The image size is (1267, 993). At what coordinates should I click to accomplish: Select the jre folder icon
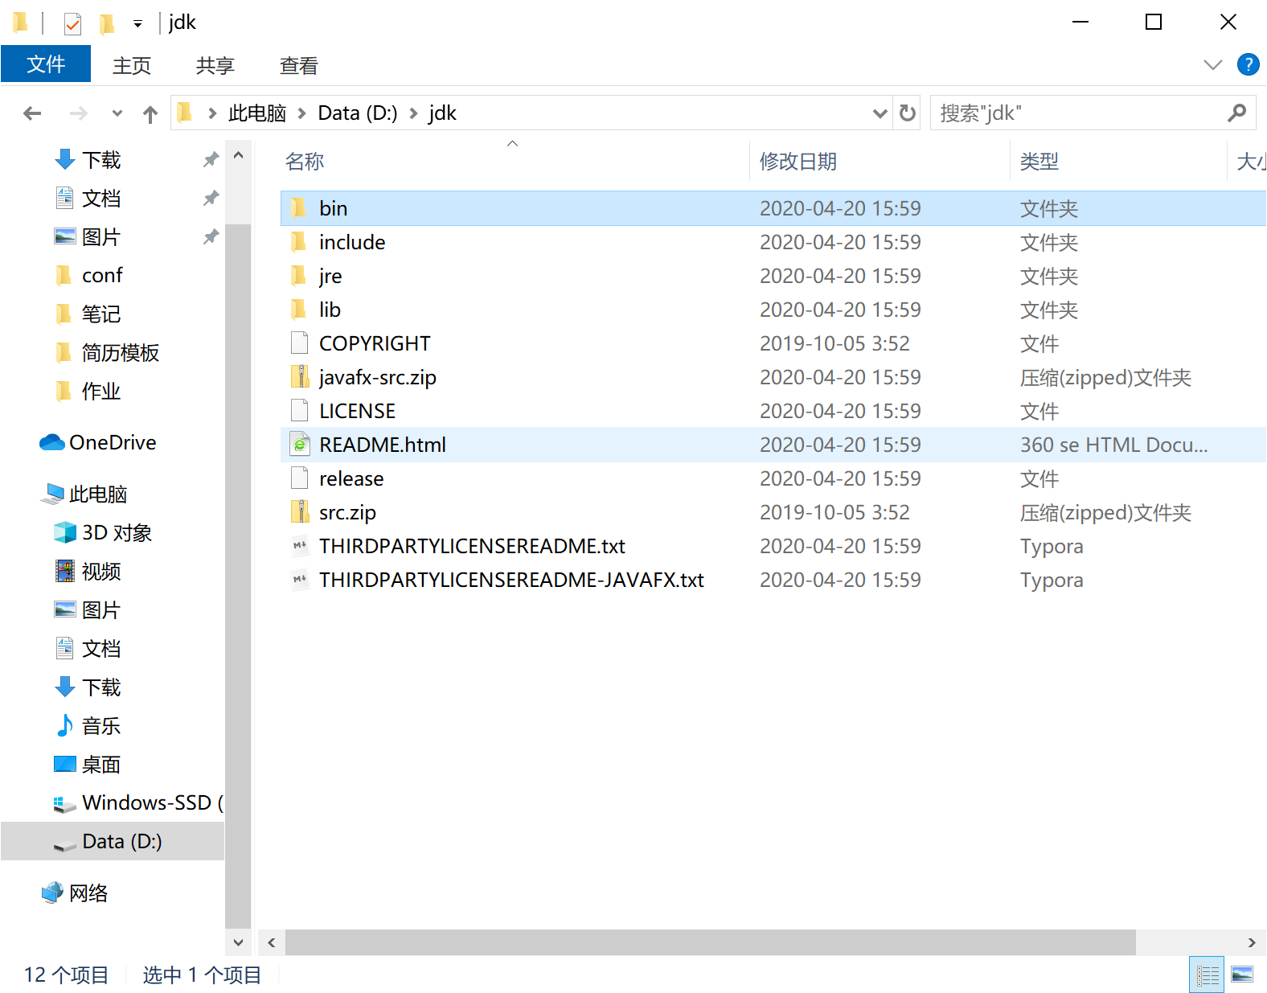click(298, 276)
